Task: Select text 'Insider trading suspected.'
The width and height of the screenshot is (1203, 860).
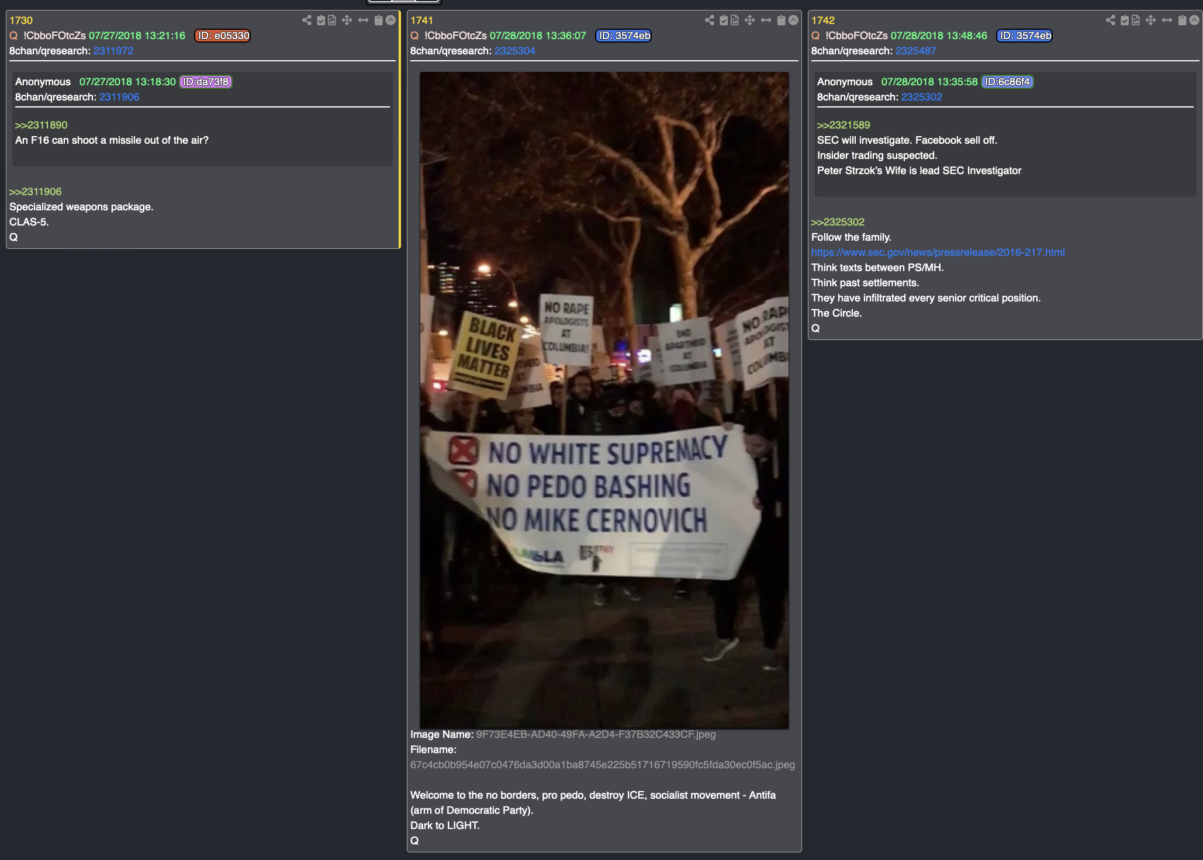Action: pos(877,155)
